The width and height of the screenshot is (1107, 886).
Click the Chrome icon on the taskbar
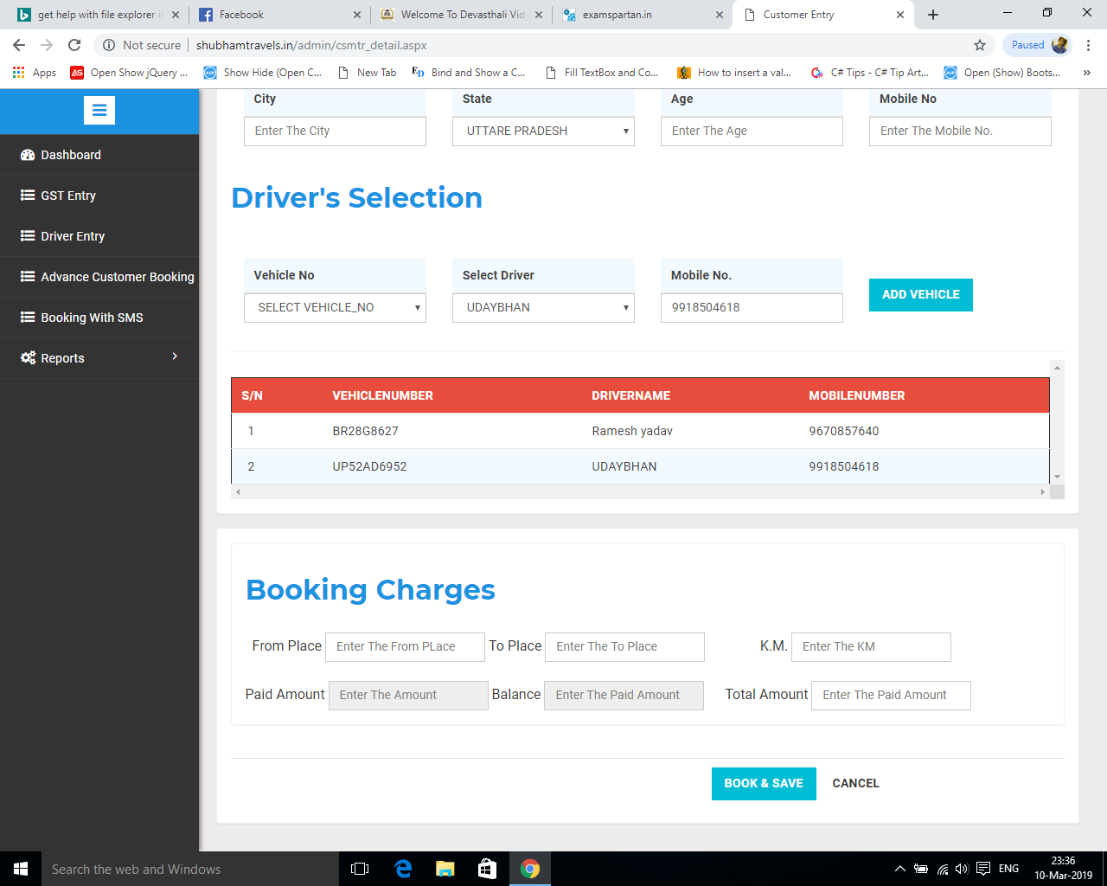click(x=530, y=869)
